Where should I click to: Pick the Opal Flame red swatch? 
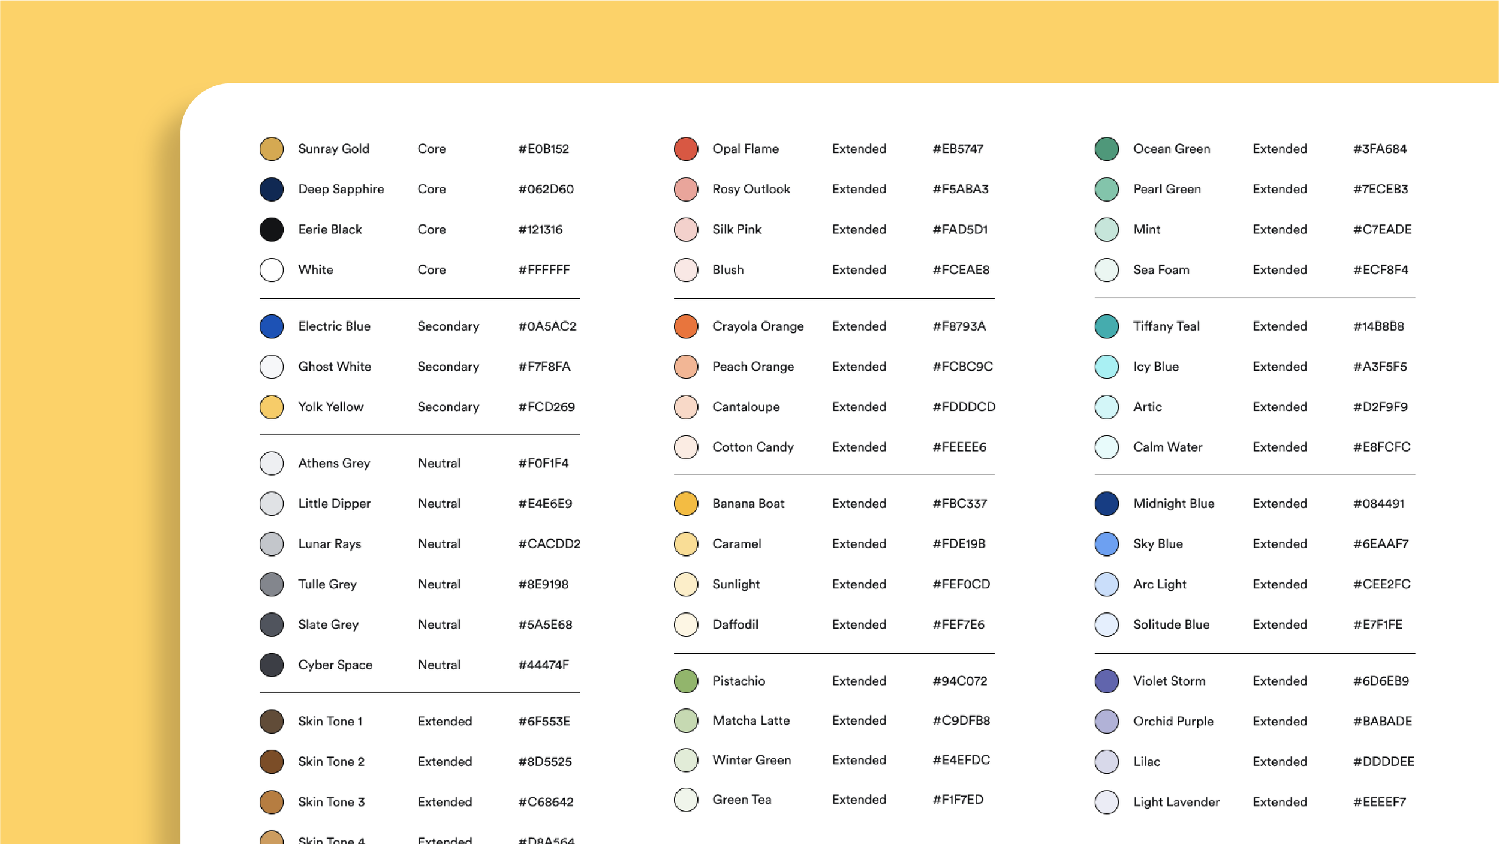tap(685, 149)
